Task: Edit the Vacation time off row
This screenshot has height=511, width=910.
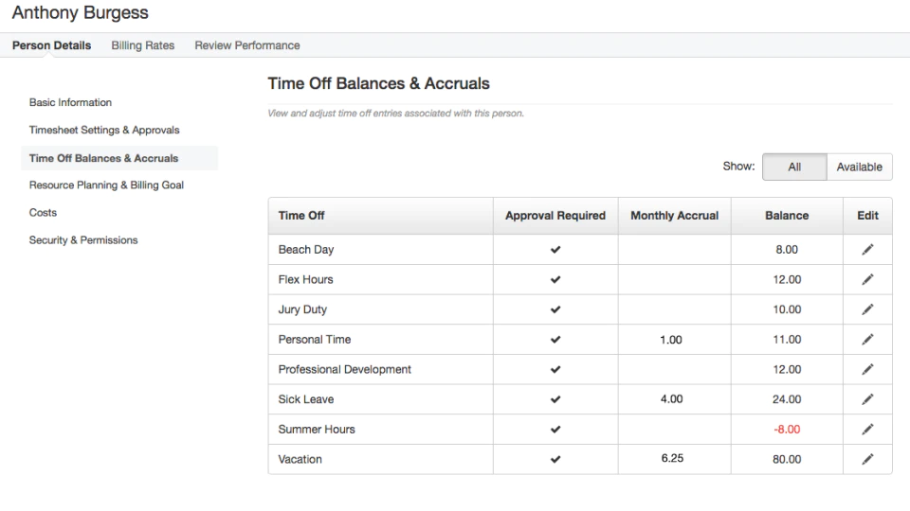Action: pyautogui.click(x=867, y=460)
